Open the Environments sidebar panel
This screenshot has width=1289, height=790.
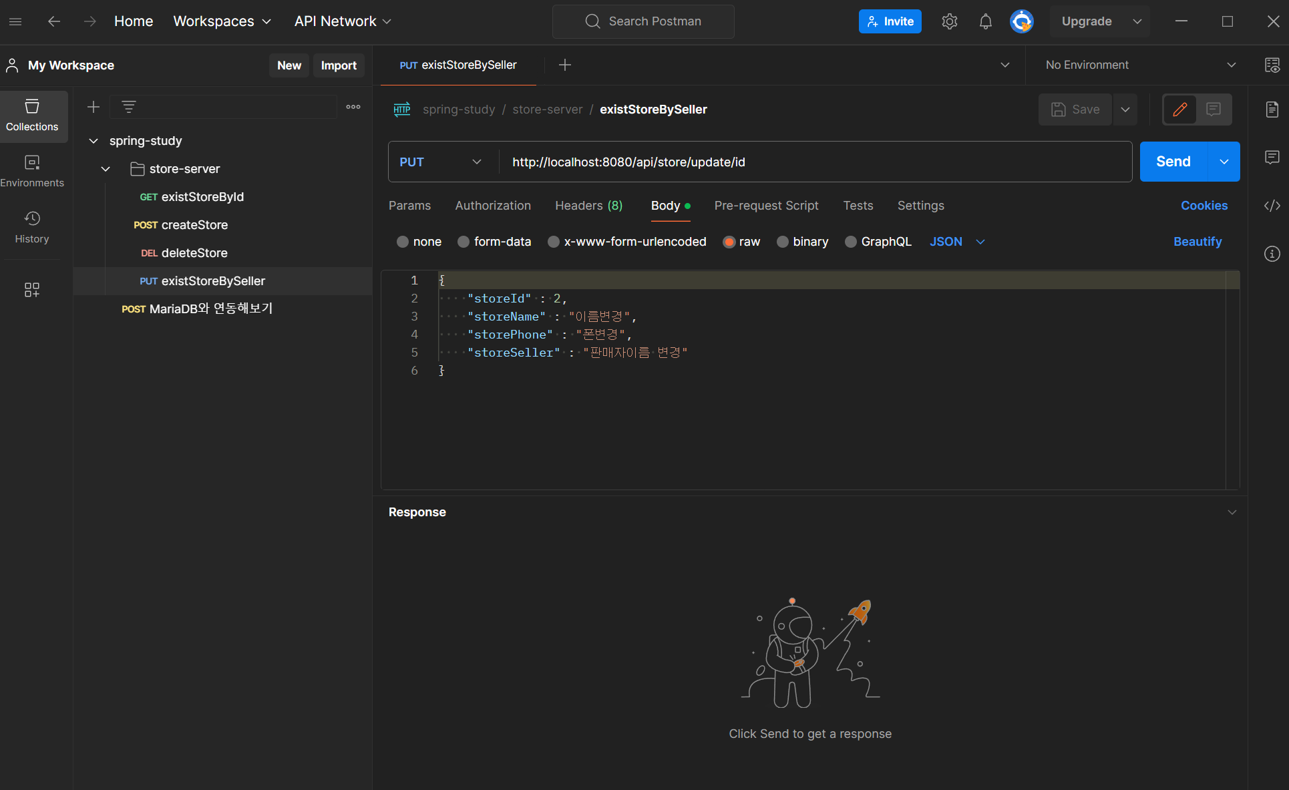point(32,171)
